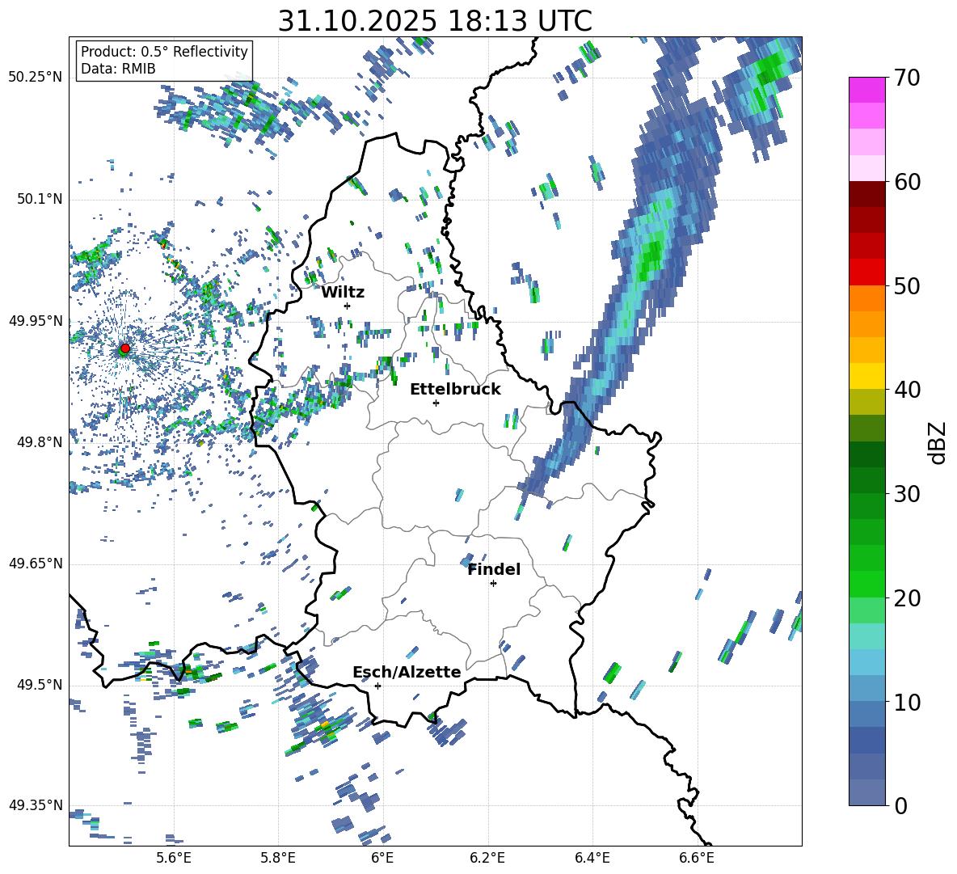Click the 49.8°N latitude label
This screenshot has width=957, height=874.
(39, 442)
